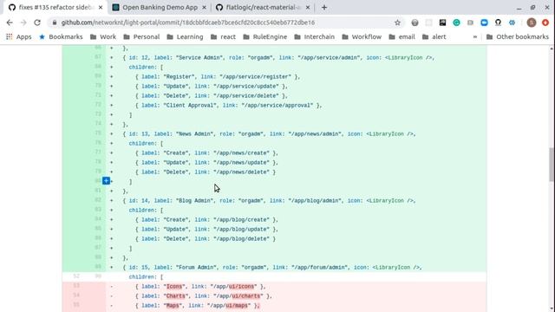Click the deleted "Maps" label text
The height and width of the screenshot is (312, 555).
point(173,306)
